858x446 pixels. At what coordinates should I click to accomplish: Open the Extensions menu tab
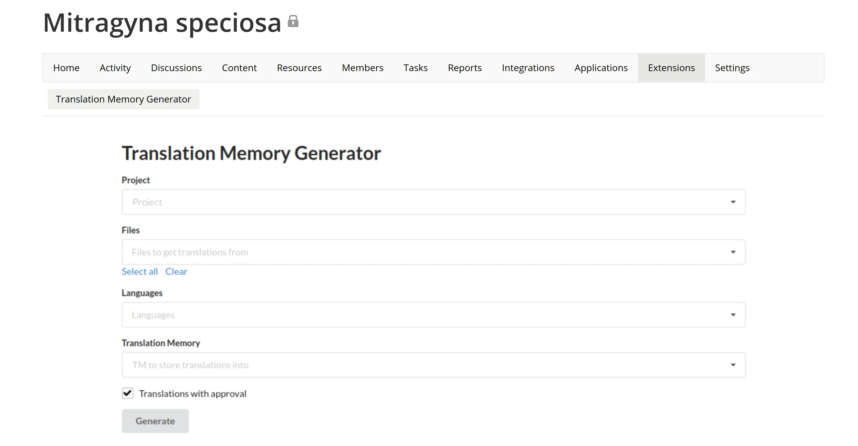[671, 67]
